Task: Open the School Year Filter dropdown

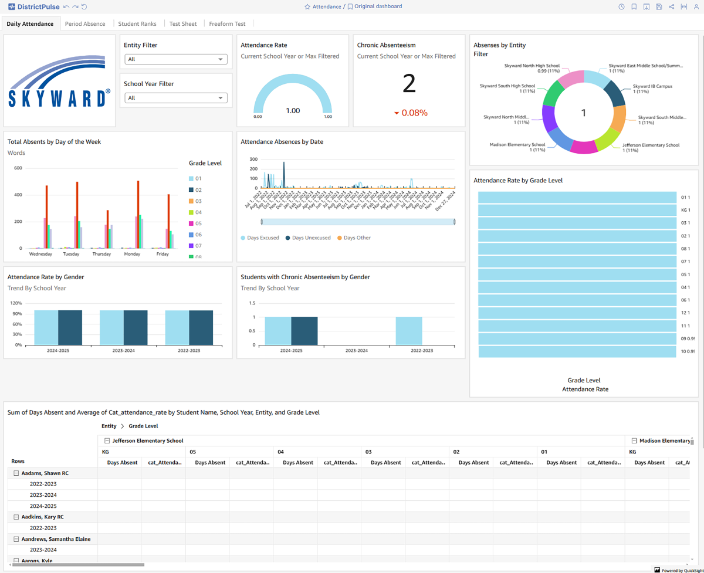Action: click(x=175, y=98)
